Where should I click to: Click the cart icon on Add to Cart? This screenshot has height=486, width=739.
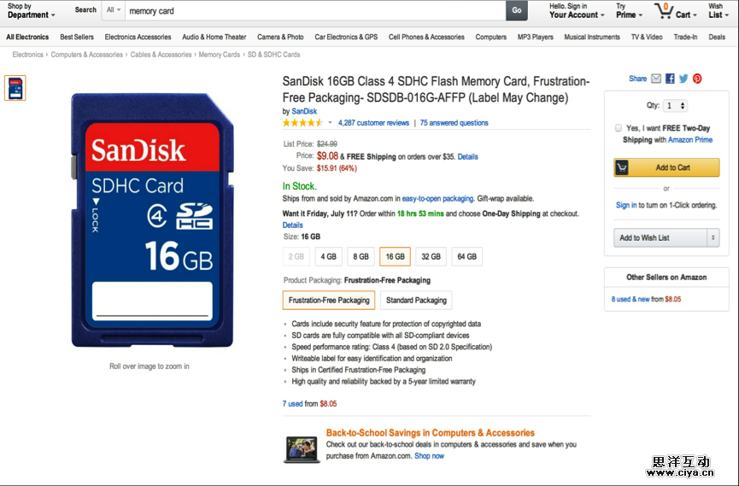tap(622, 167)
